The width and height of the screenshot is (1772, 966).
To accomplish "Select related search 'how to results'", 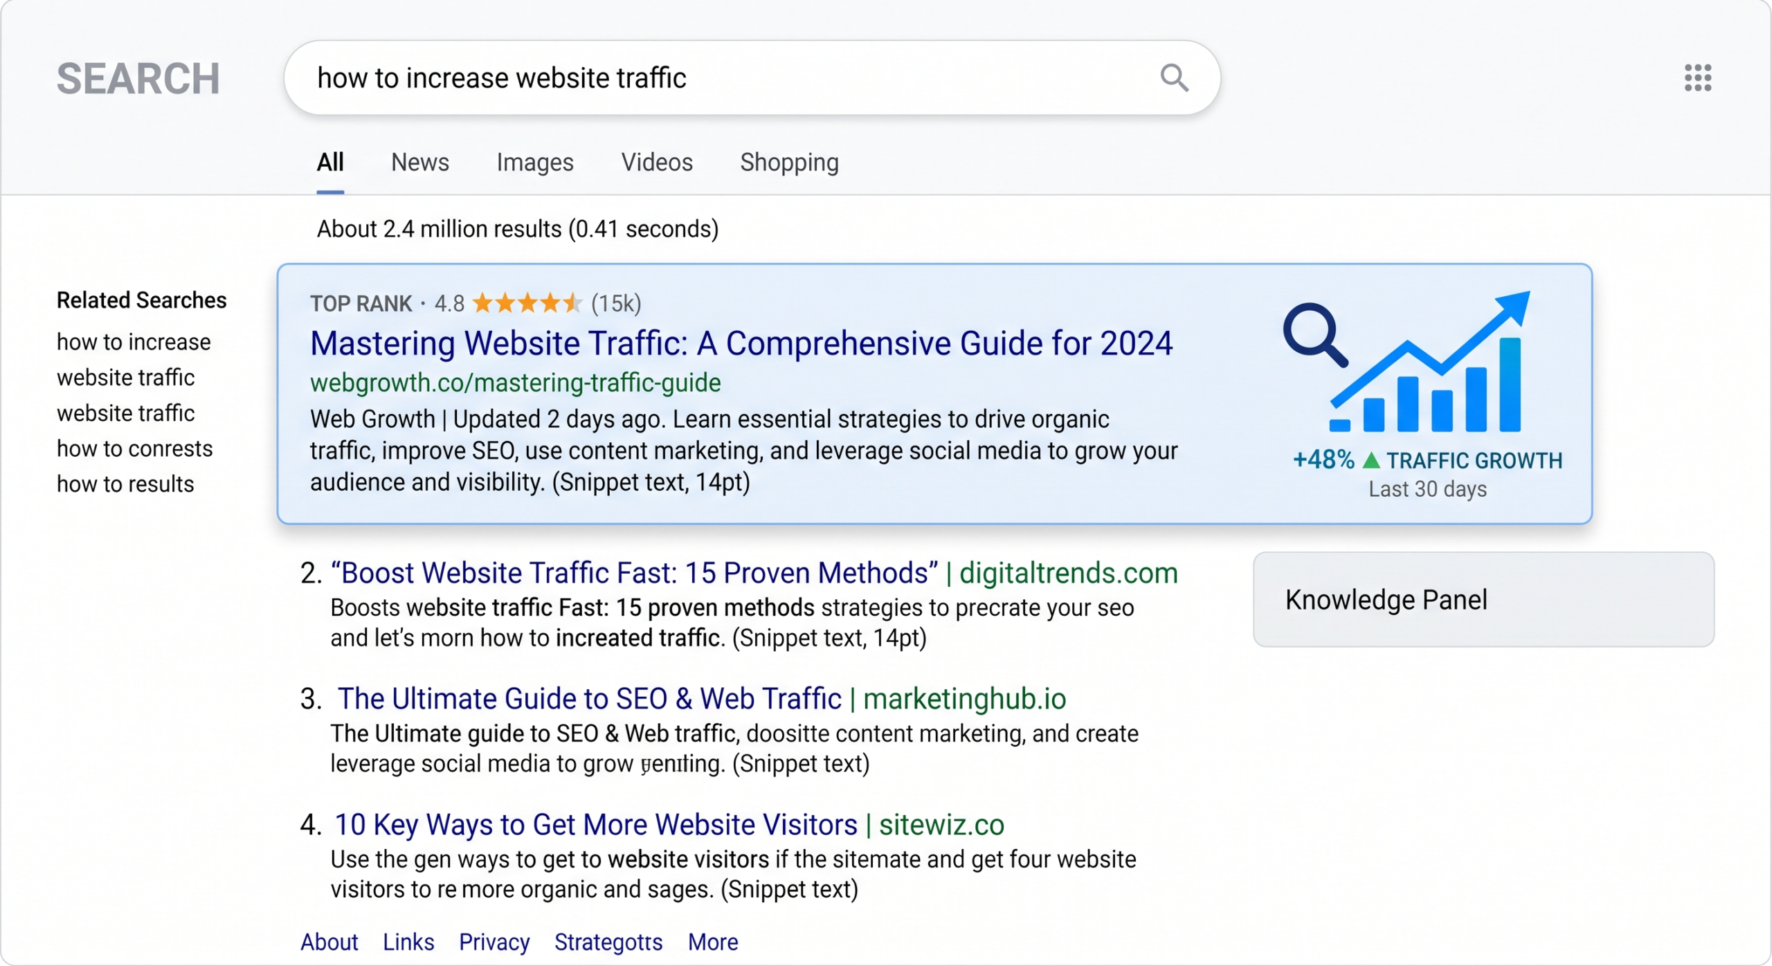I will pos(125,484).
